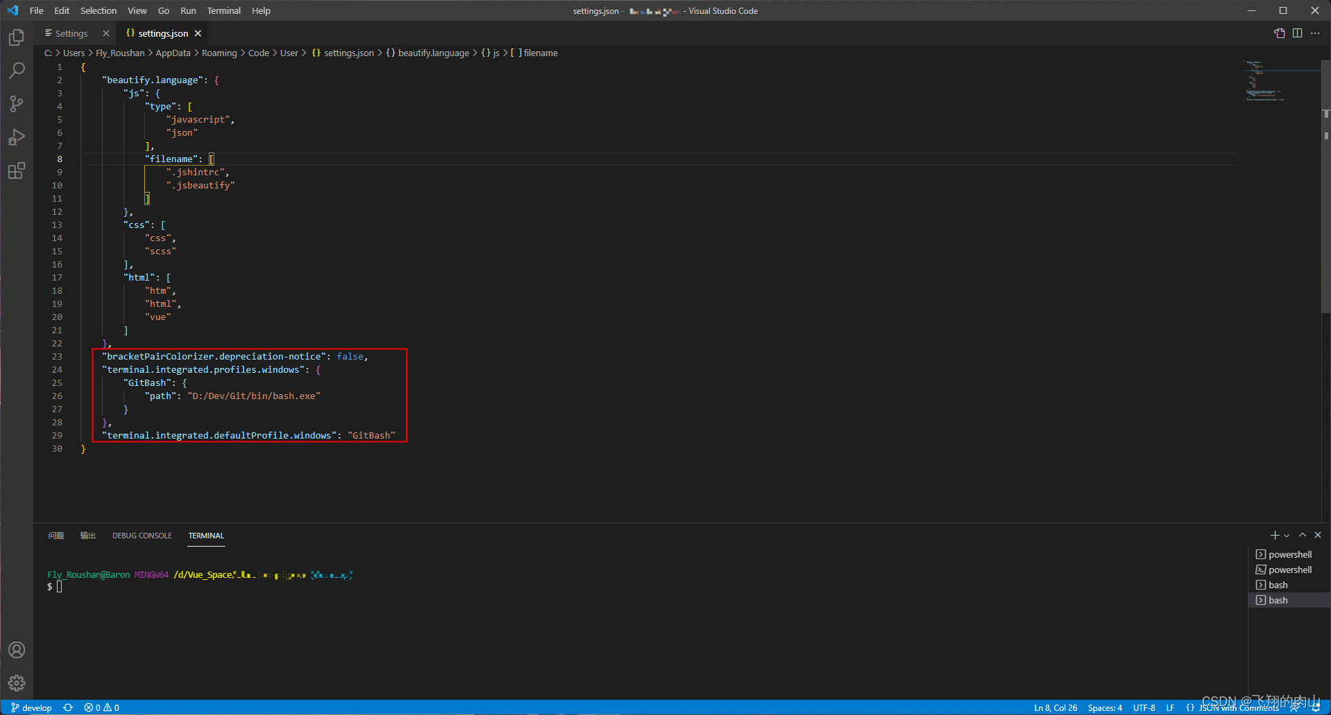This screenshot has width=1331, height=715.
Task: Click the false value on line 23
Action: coord(350,357)
